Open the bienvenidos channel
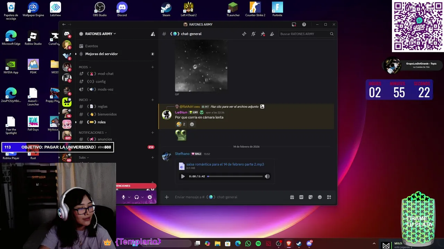 click(x=107, y=114)
